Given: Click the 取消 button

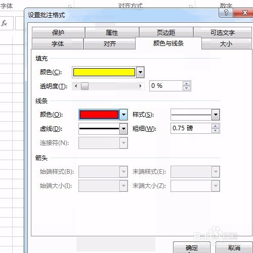Looking at the screenshot, I should (234, 247).
